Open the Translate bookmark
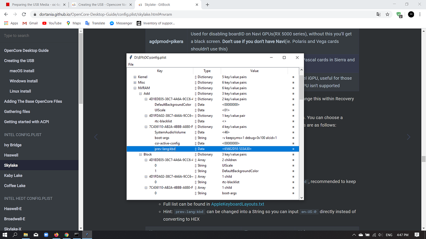The image size is (426, 239). pos(95,23)
